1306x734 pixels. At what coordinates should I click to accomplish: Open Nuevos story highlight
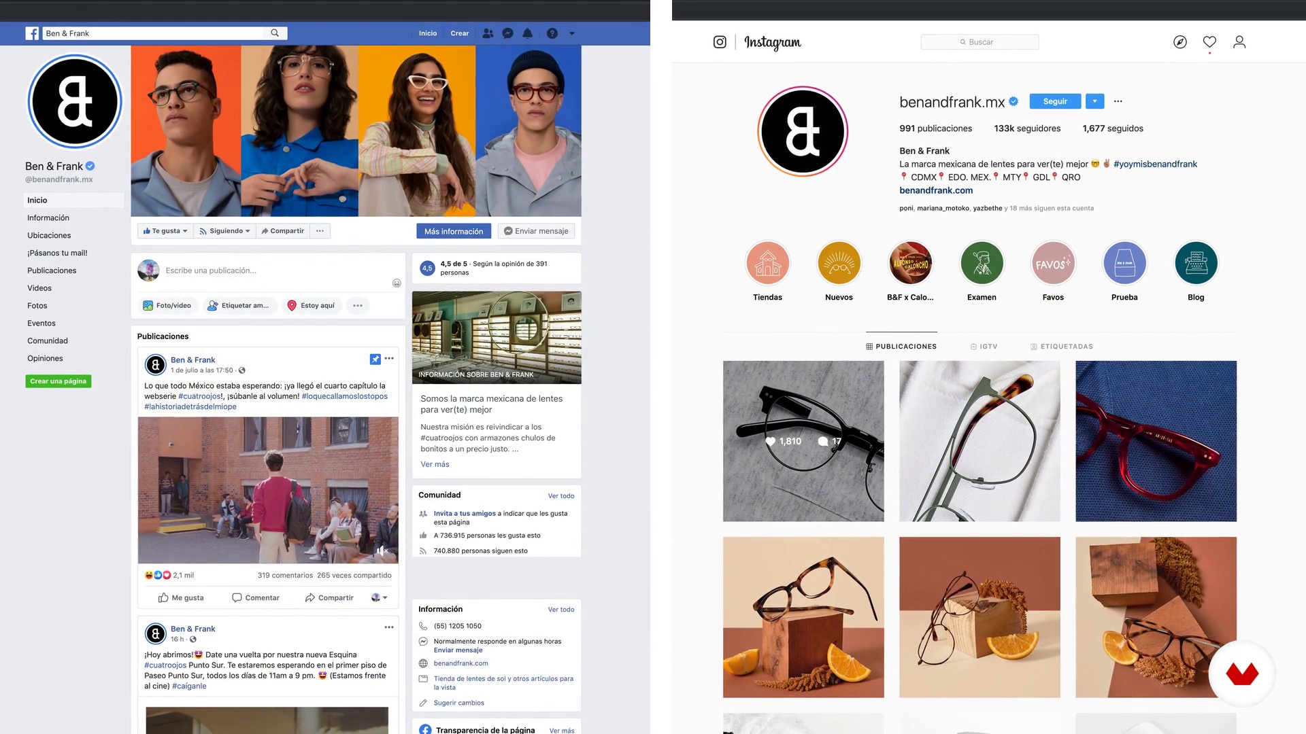click(839, 263)
